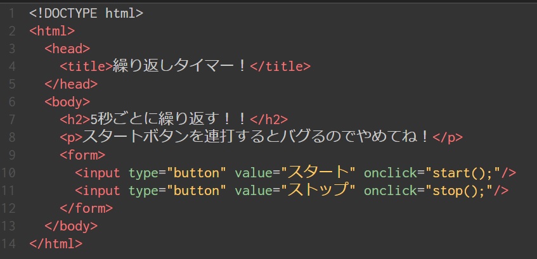This screenshot has width=537, height=259.
Task: Click the スタート value string
Action: pyautogui.click(x=320, y=172)
